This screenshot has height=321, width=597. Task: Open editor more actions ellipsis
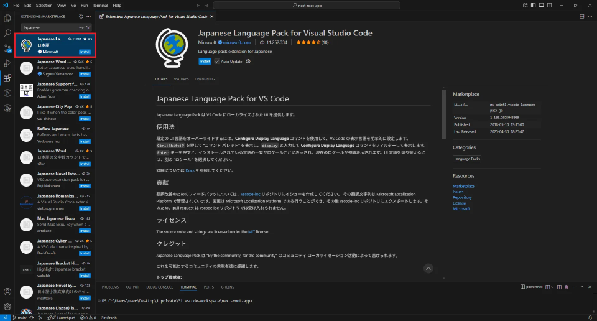[590, 16]
